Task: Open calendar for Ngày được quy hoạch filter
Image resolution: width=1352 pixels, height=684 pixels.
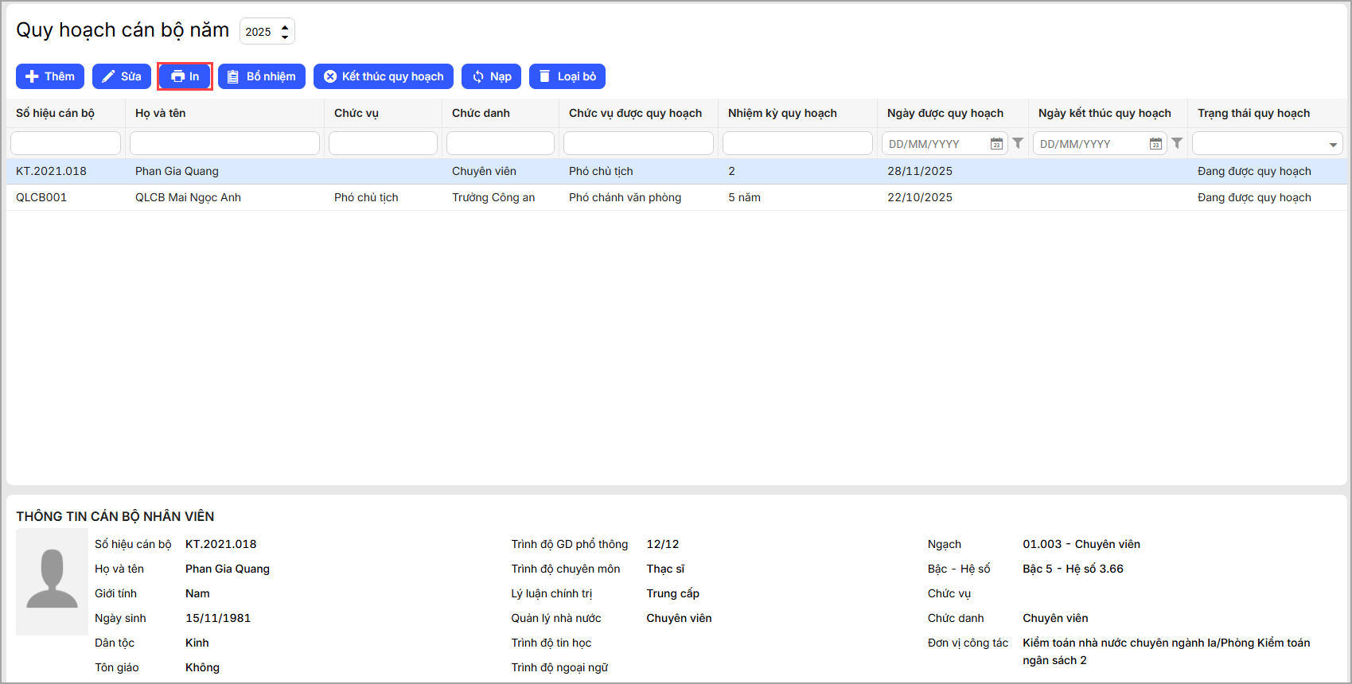Action: 996,144
